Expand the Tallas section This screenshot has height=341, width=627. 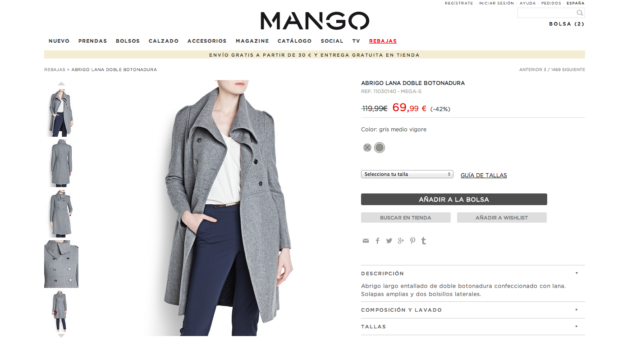(x=473, y=327)
